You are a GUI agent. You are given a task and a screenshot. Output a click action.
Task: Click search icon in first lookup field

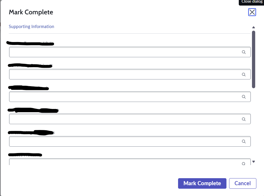click(244, 52)
